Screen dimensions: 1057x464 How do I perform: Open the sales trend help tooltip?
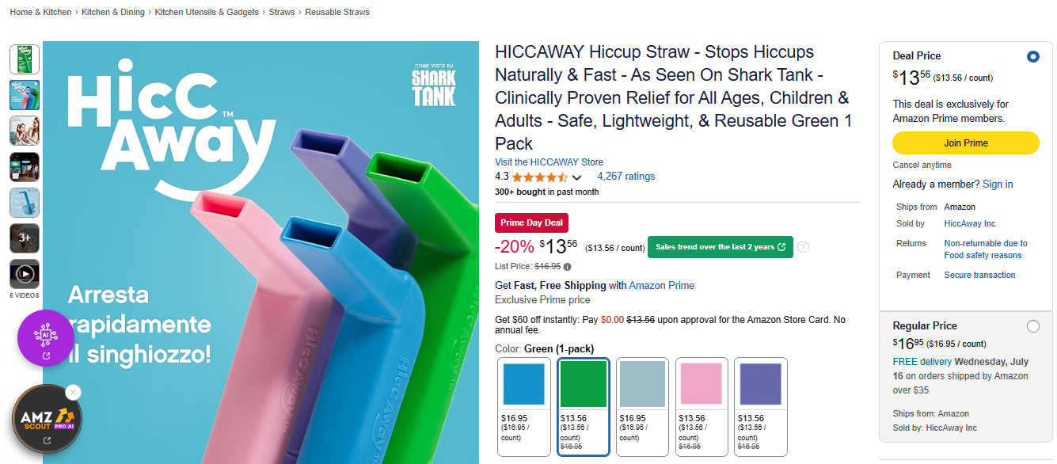tap(803, 247)
